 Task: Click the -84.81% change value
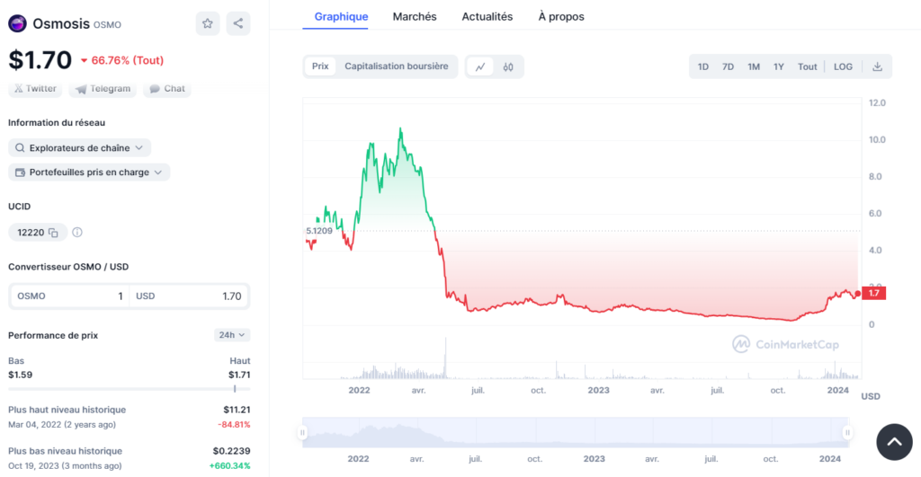coord(234,424)
